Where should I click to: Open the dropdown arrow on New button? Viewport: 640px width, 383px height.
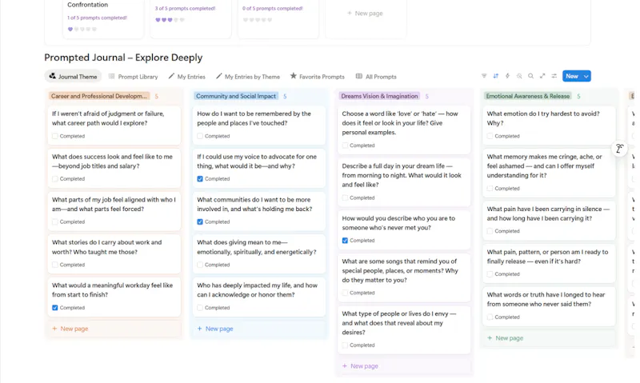(586, 76)
